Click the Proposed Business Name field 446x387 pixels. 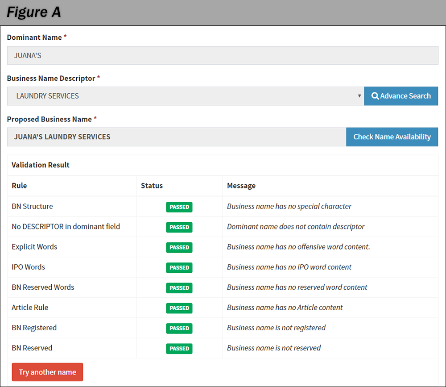[x=177, y=137]
